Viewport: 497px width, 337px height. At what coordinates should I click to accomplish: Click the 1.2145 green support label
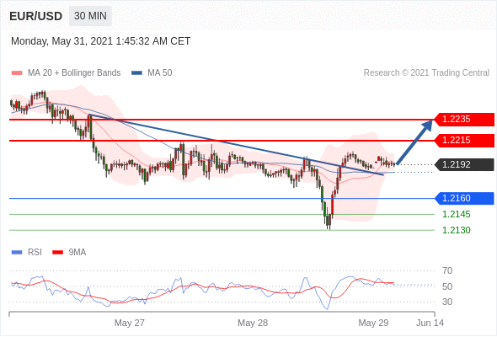(456, 214)
